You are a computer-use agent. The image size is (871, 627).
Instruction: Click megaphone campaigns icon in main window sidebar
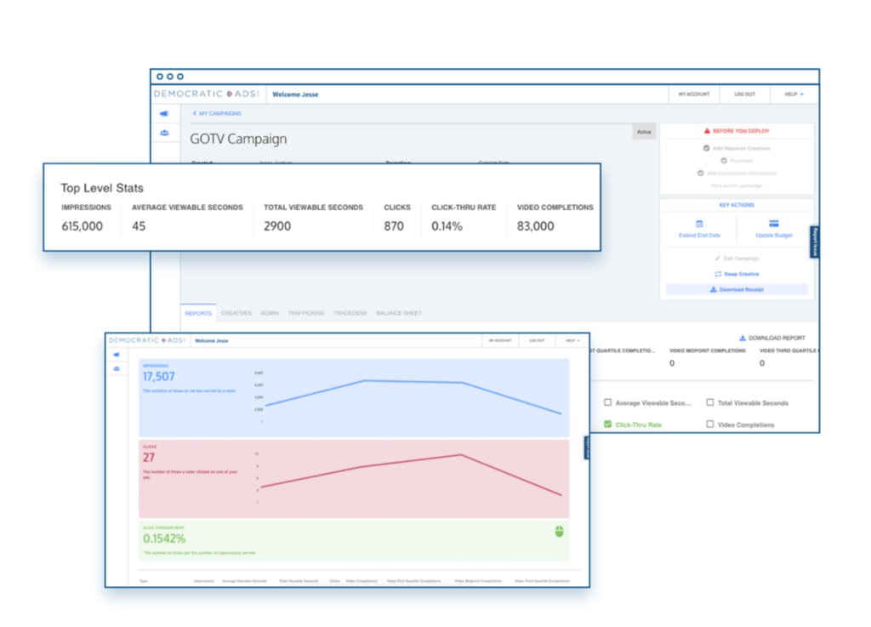click(x=164, y=113)
